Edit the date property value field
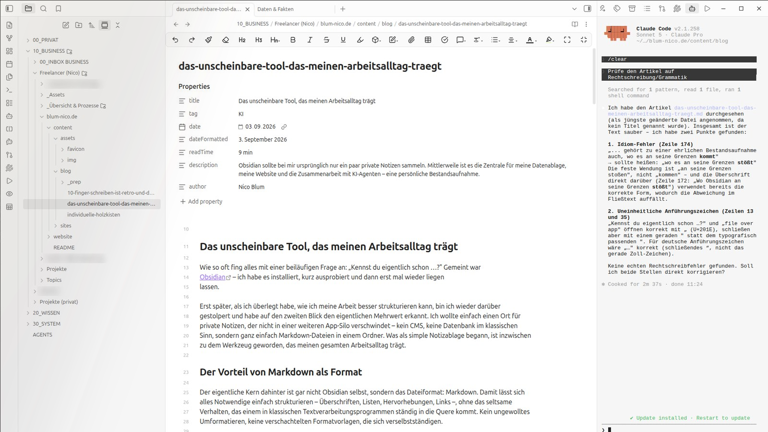The image size is (768, 432). click(260, 127)
